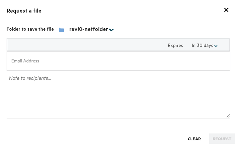
Task: Open the In 30 days expiry dropdown
Action: tap(202, 46)
